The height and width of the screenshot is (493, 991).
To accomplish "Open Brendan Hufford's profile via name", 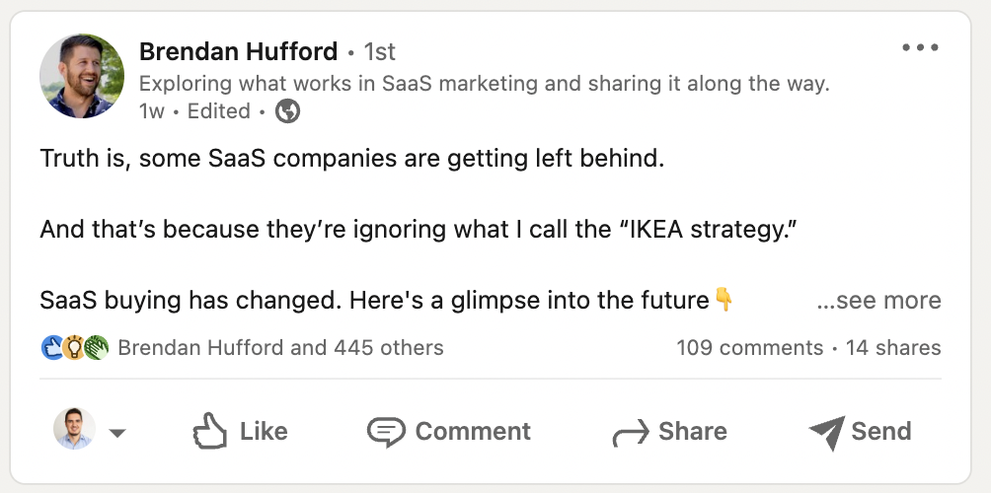I will coord(238,51).
